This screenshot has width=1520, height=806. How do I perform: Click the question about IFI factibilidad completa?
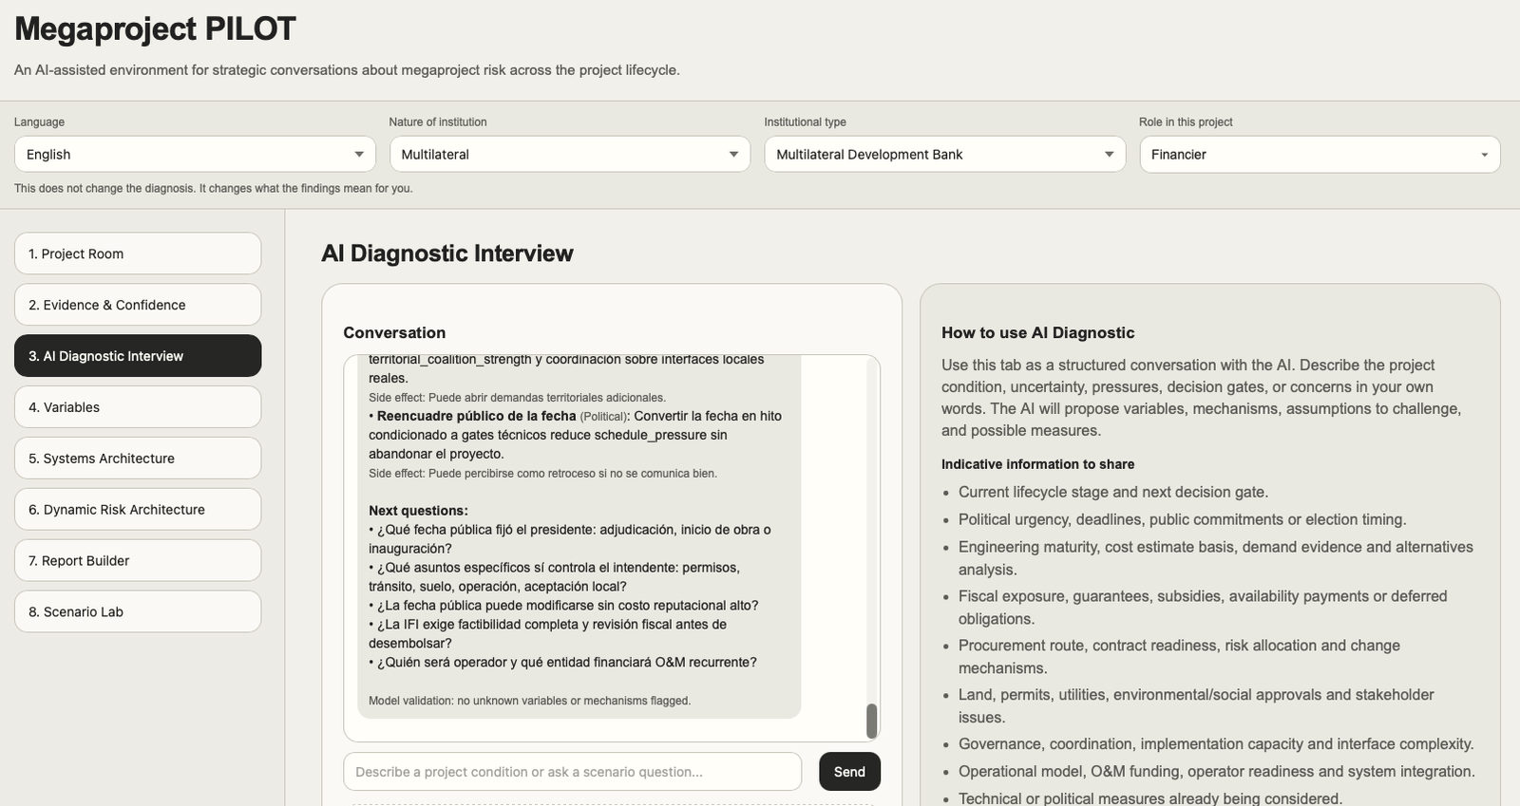[x=548, y=634]
